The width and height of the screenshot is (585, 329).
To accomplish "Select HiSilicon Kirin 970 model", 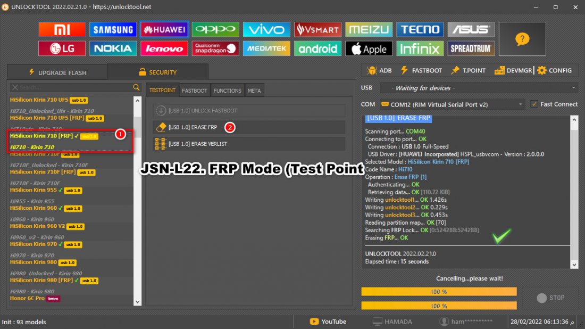I will coord(46,244).
